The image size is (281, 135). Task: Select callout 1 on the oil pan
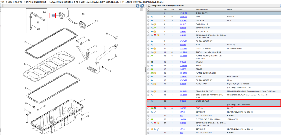point(84,100)
